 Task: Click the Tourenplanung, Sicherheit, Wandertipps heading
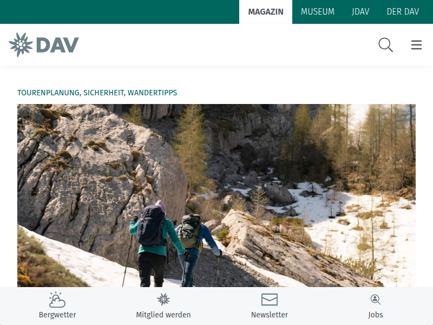[x=97, y=93]
